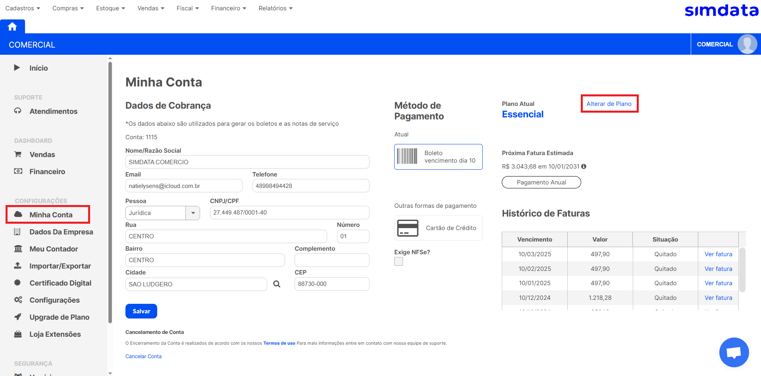Open Certificado Digital in the sidebar
The height and width of the screenshot is (376, 761).
pyautogui.click(x=60, y=283)
